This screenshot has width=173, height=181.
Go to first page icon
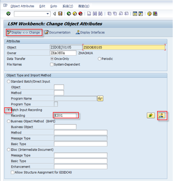(x=109, y=14)
